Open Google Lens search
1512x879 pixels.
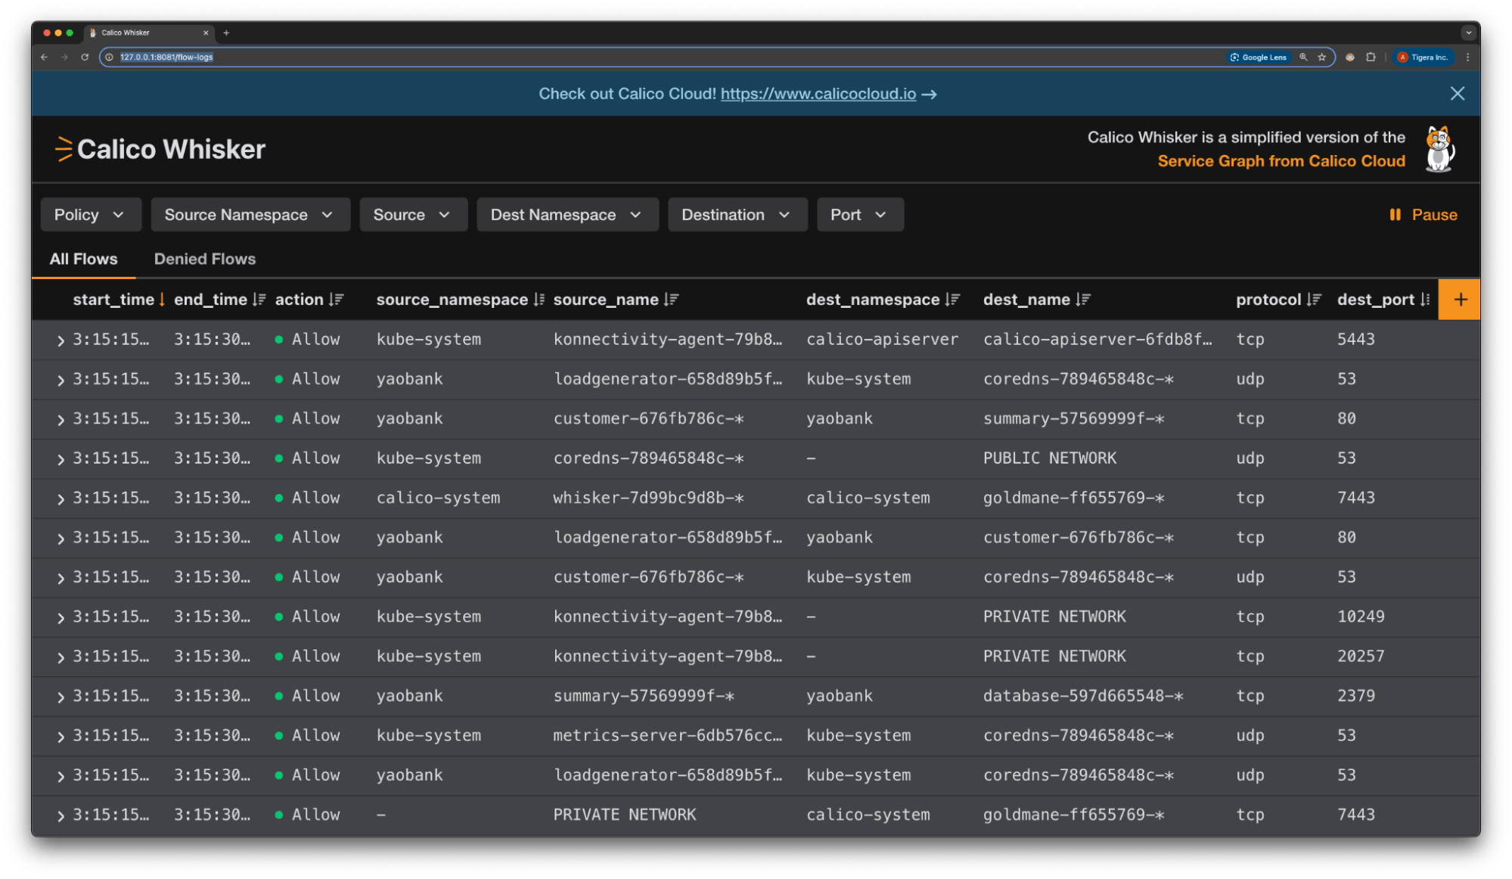coord(1258,57)
